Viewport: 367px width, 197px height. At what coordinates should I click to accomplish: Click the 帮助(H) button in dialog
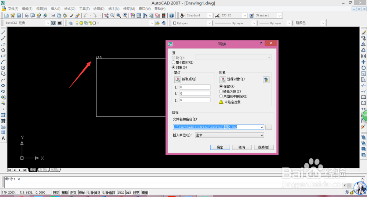tap(264, 147)
